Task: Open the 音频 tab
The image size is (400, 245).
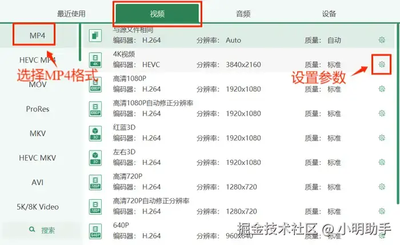Action: [243, 14]
